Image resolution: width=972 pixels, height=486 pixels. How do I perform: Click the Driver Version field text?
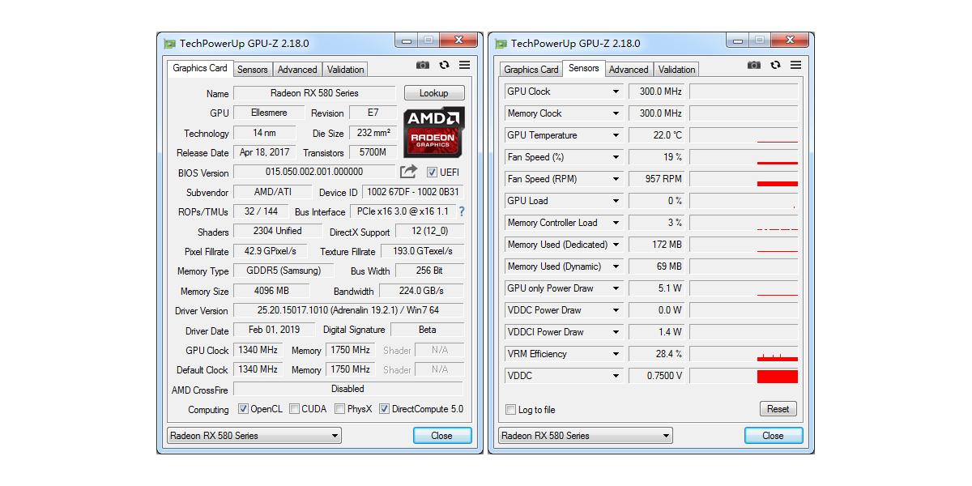click(x=347, y=310)
